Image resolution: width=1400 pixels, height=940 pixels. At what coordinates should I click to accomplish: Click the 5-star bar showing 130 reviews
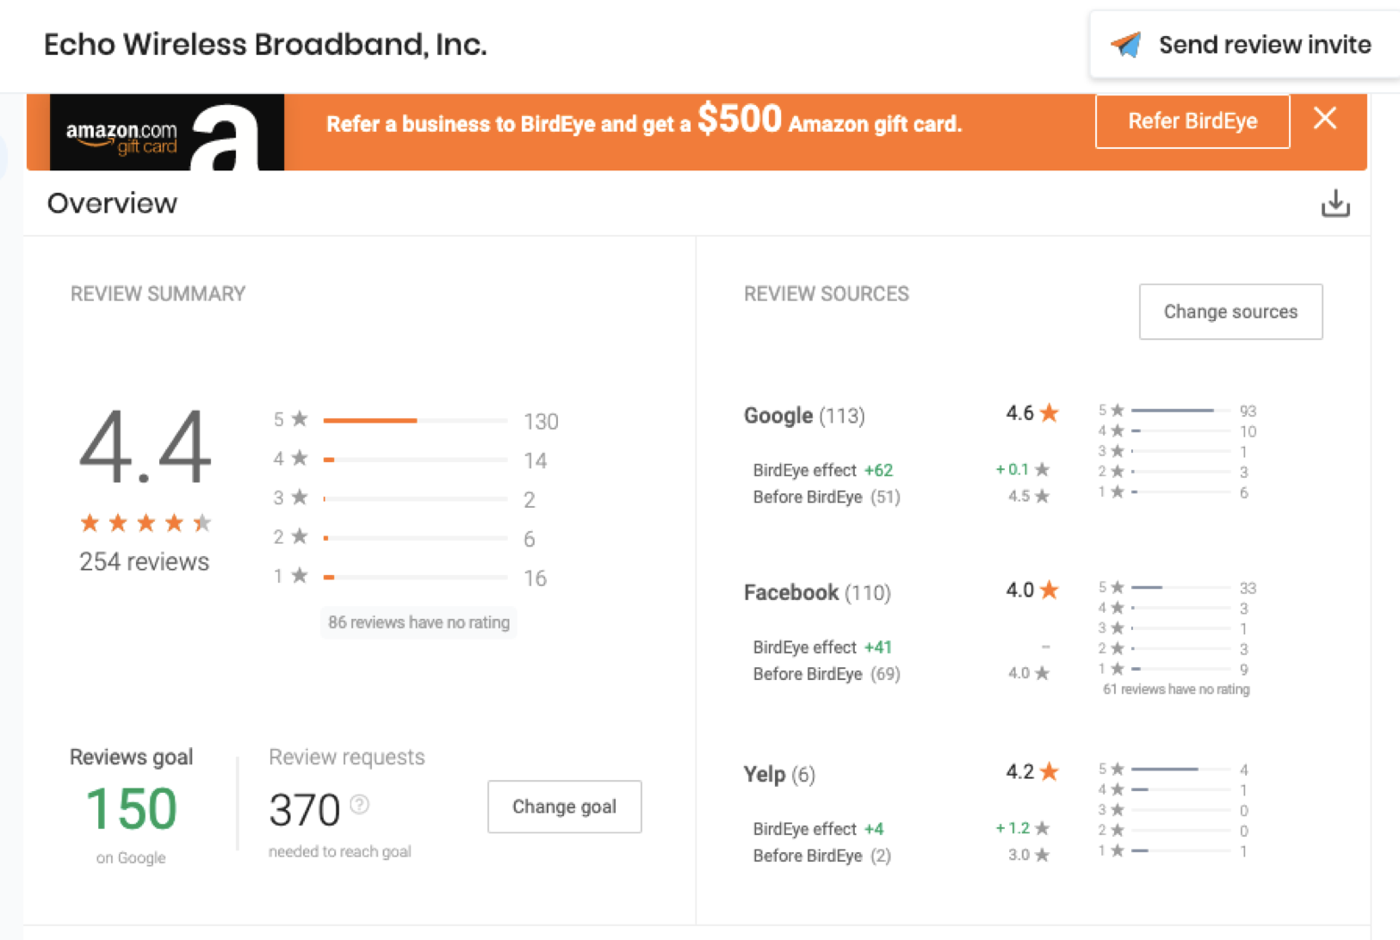point(369,421)
